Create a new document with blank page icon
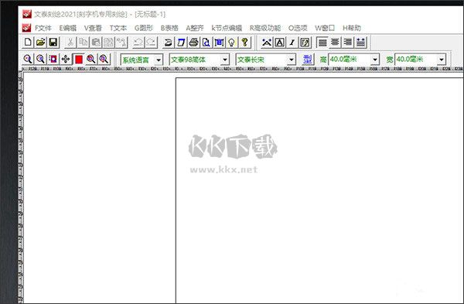The height and width of the screenshot is (304, 464). [28, 43]
